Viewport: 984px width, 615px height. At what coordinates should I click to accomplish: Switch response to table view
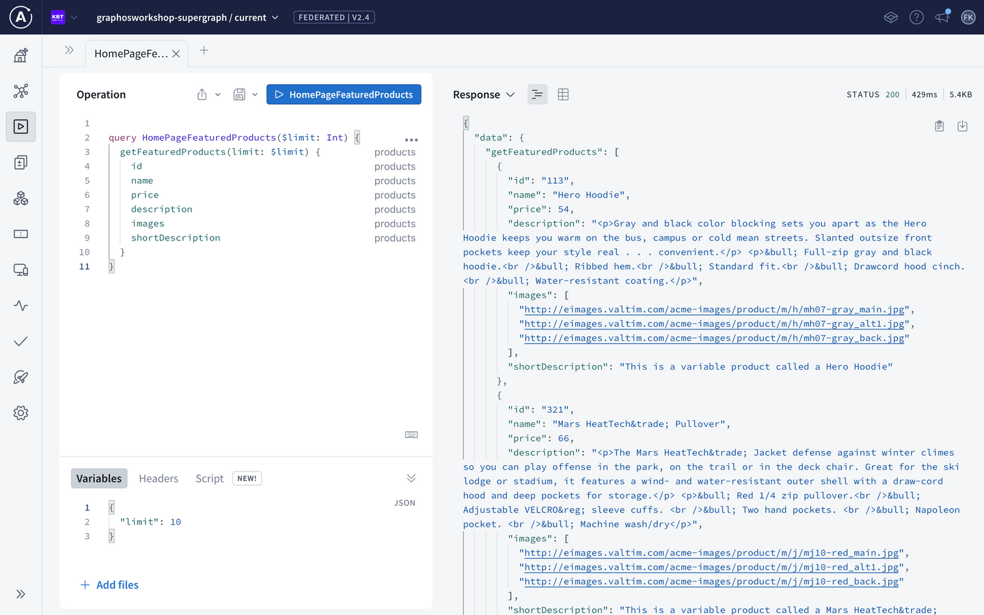pyautogui.click(x=563, y=94)
